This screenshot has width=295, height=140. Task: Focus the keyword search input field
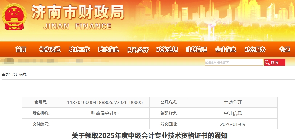click(234, 62)
